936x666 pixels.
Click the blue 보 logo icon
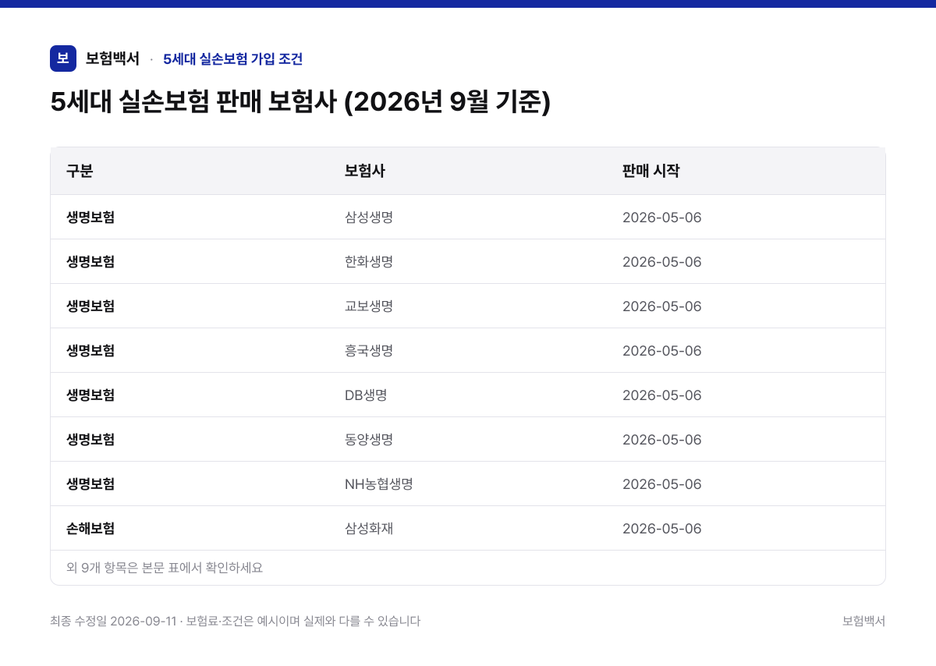point(63,58)
